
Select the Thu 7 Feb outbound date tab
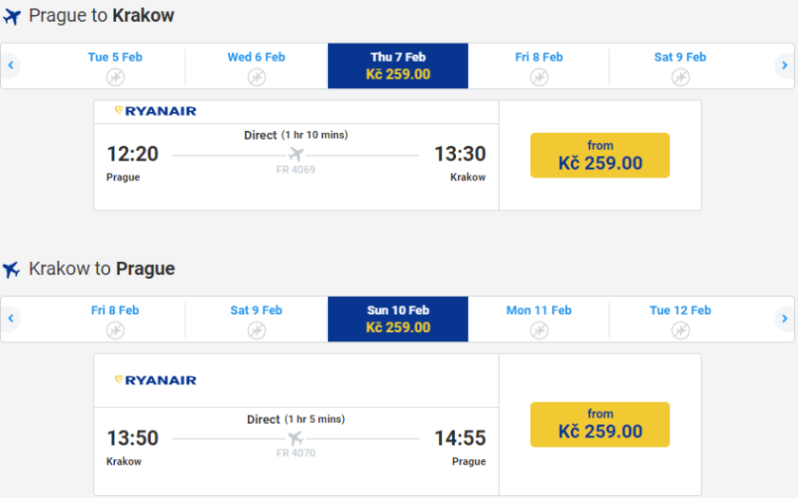(398, 65)
